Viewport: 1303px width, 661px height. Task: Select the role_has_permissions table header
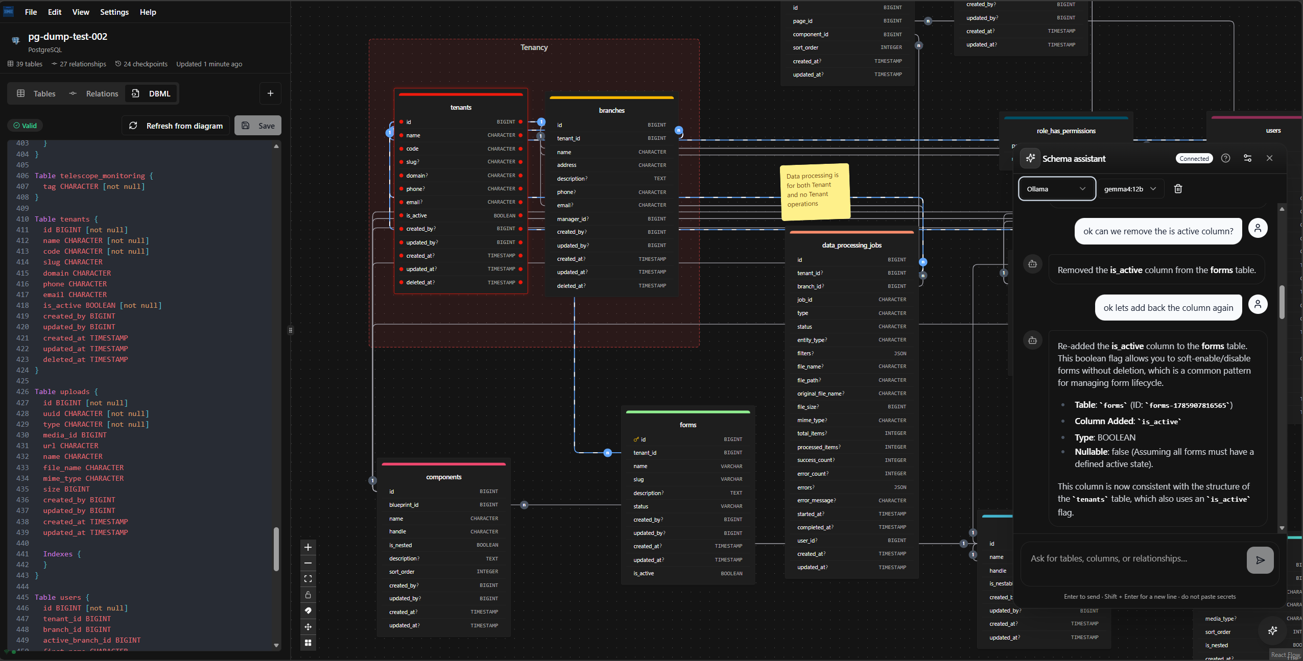click(x=1066, y=131)
